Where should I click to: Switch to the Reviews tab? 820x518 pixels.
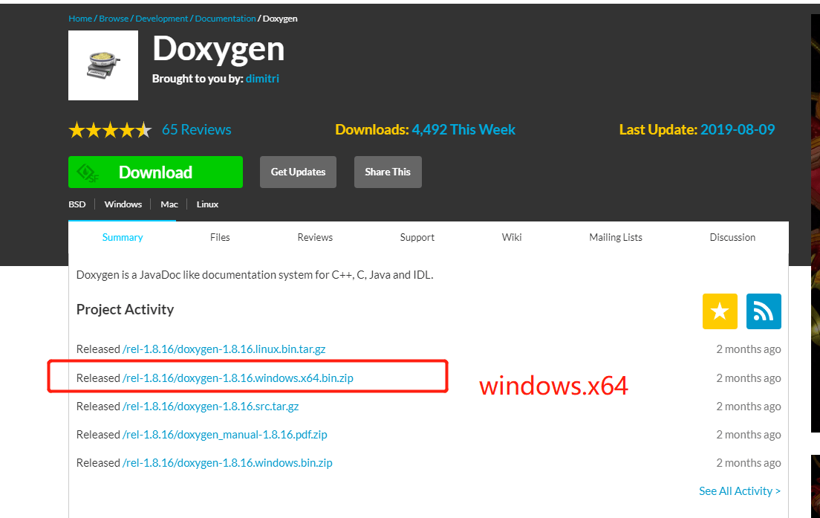point(315,238)
